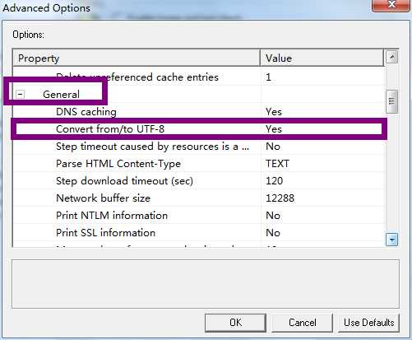Close the Advanced Options window
Screen dimensions: 412x340
coord(391,5)
